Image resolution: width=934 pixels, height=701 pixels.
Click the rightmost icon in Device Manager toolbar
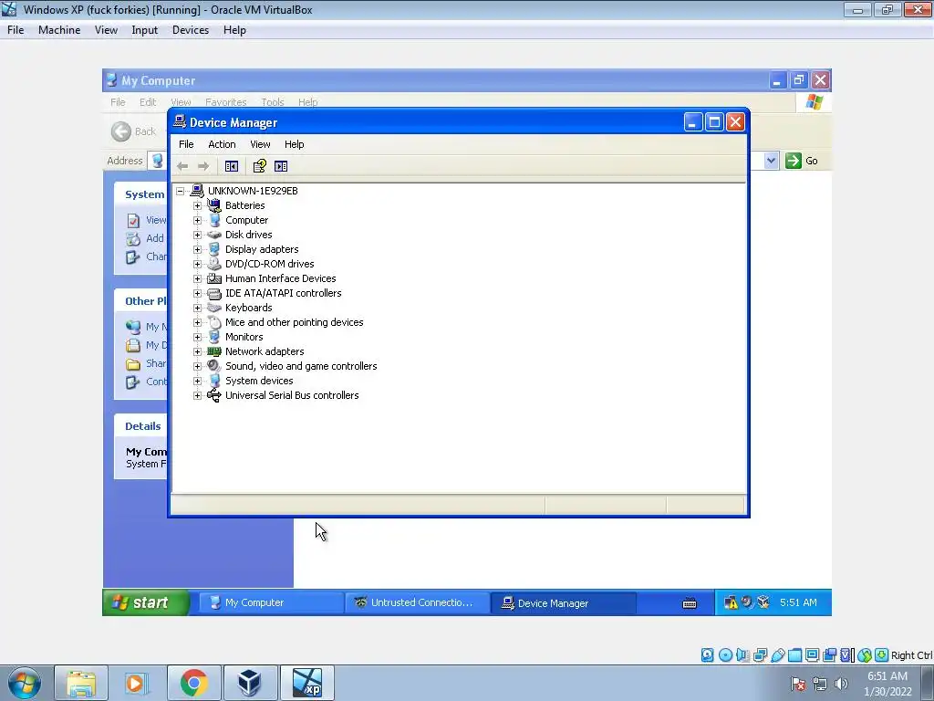click(x=281, y=166)
